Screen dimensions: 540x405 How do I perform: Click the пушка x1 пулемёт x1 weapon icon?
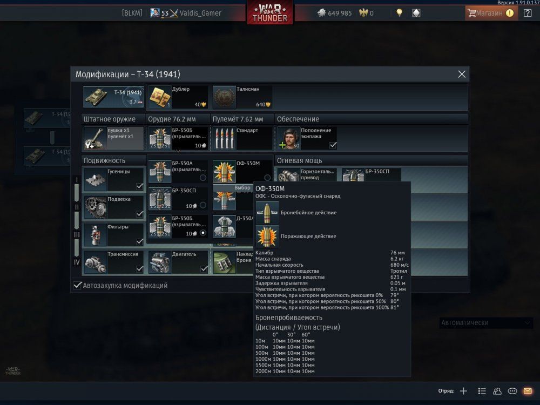[94, 138]
